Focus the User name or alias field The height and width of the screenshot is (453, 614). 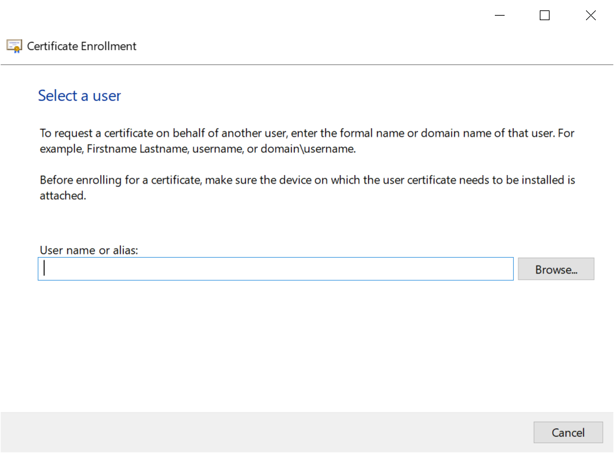275,269
